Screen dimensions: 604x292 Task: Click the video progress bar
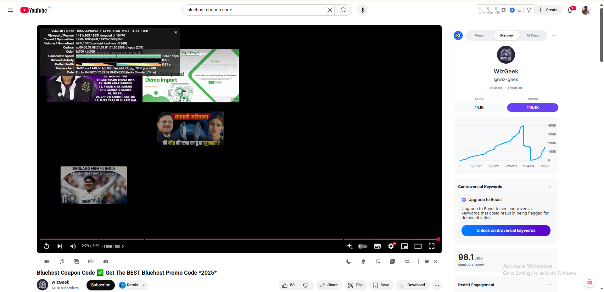point(239,239)
